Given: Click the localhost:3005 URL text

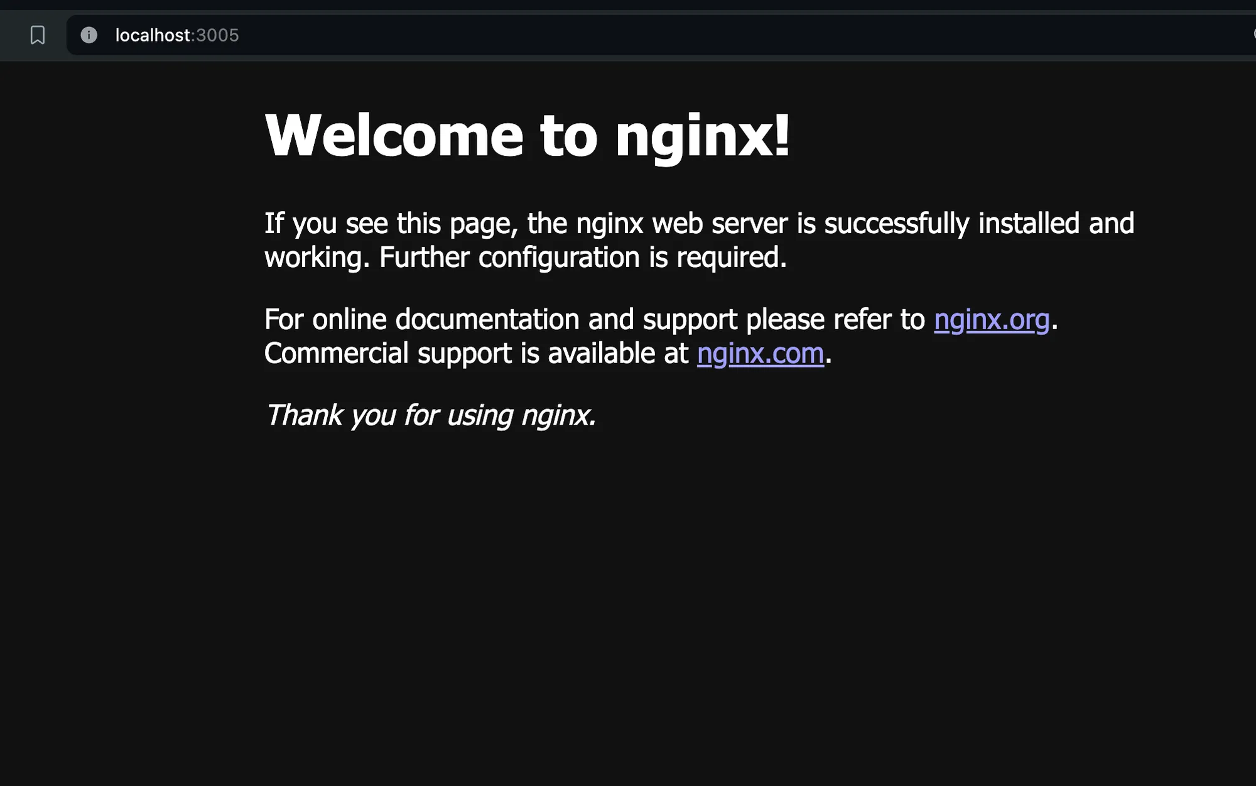Looking at the screenshot, I should click(x=177, y=35).
